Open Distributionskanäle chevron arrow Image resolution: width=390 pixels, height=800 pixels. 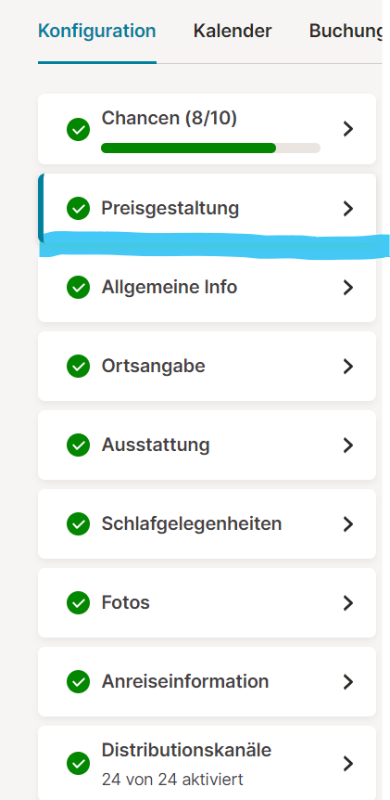[x=348, y=763]
